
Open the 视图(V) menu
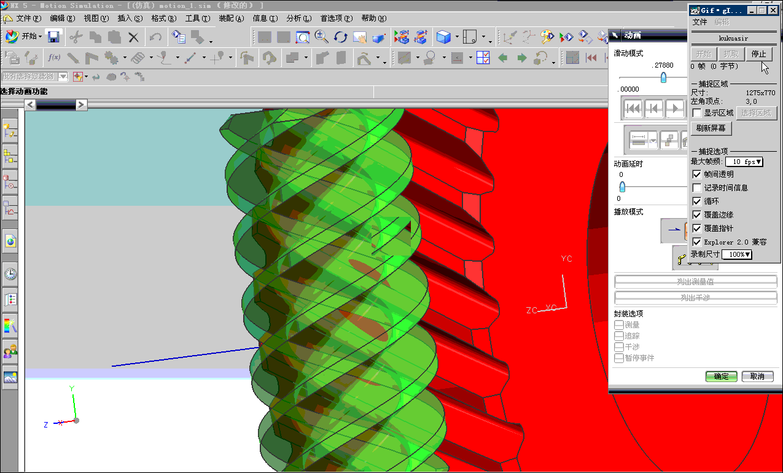pyautogui.click(x=96, y=18)
